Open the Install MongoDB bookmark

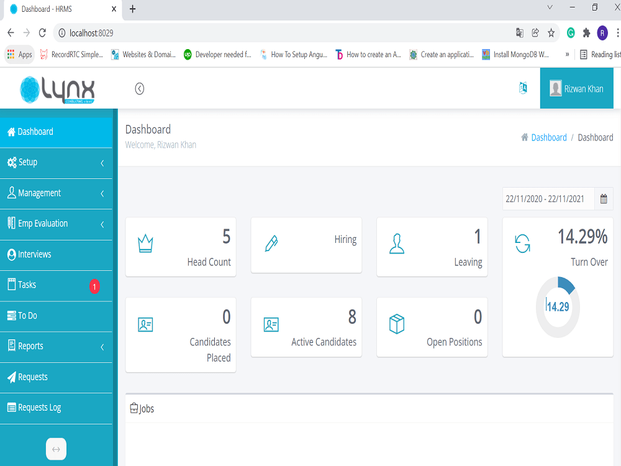pyautogui.click(x=515, y=54)
